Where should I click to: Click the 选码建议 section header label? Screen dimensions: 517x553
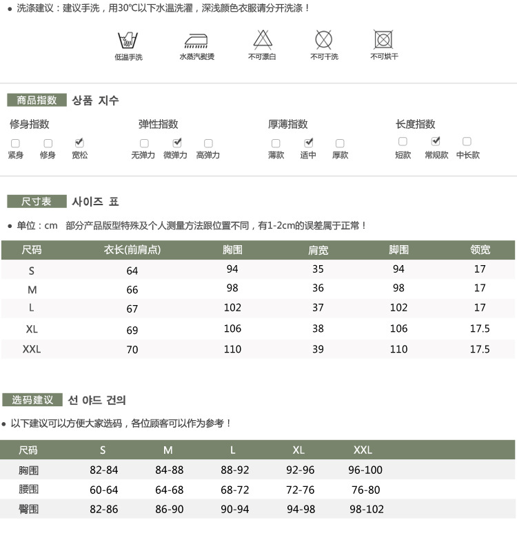32,399
